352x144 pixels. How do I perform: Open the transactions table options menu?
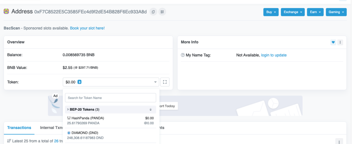click(339, 141)
